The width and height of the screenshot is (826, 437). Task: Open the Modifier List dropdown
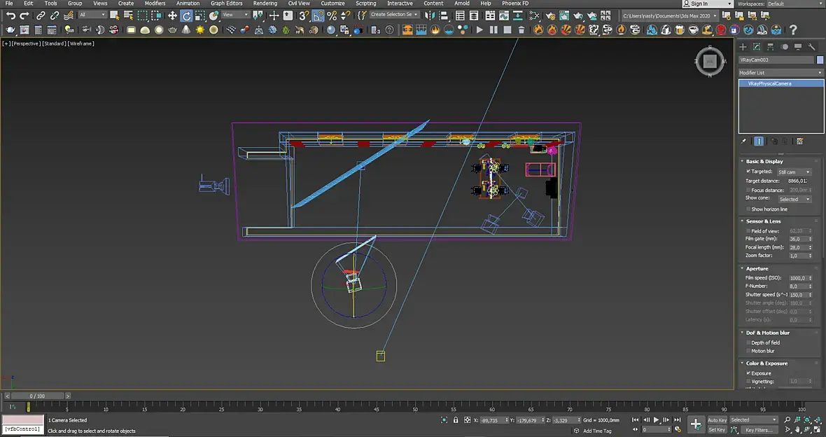[780, 73]
